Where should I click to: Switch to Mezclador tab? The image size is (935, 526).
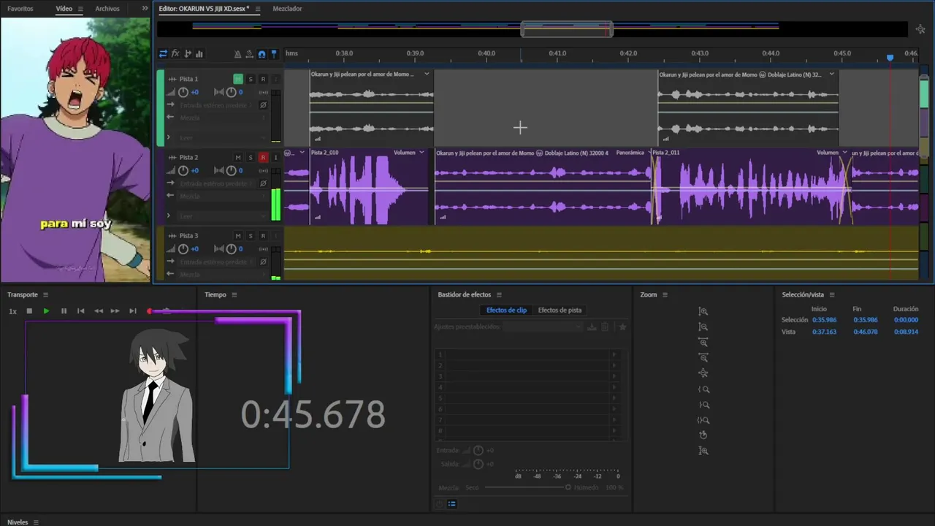[287, 9]
